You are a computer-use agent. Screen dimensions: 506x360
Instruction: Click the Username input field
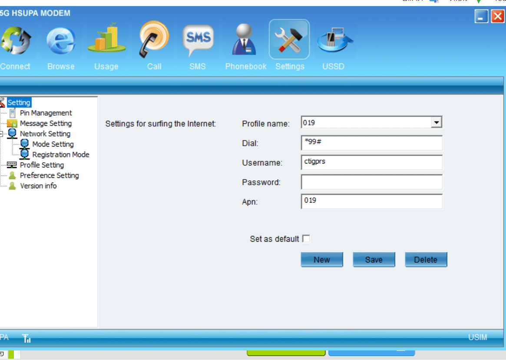coord(371,163)
